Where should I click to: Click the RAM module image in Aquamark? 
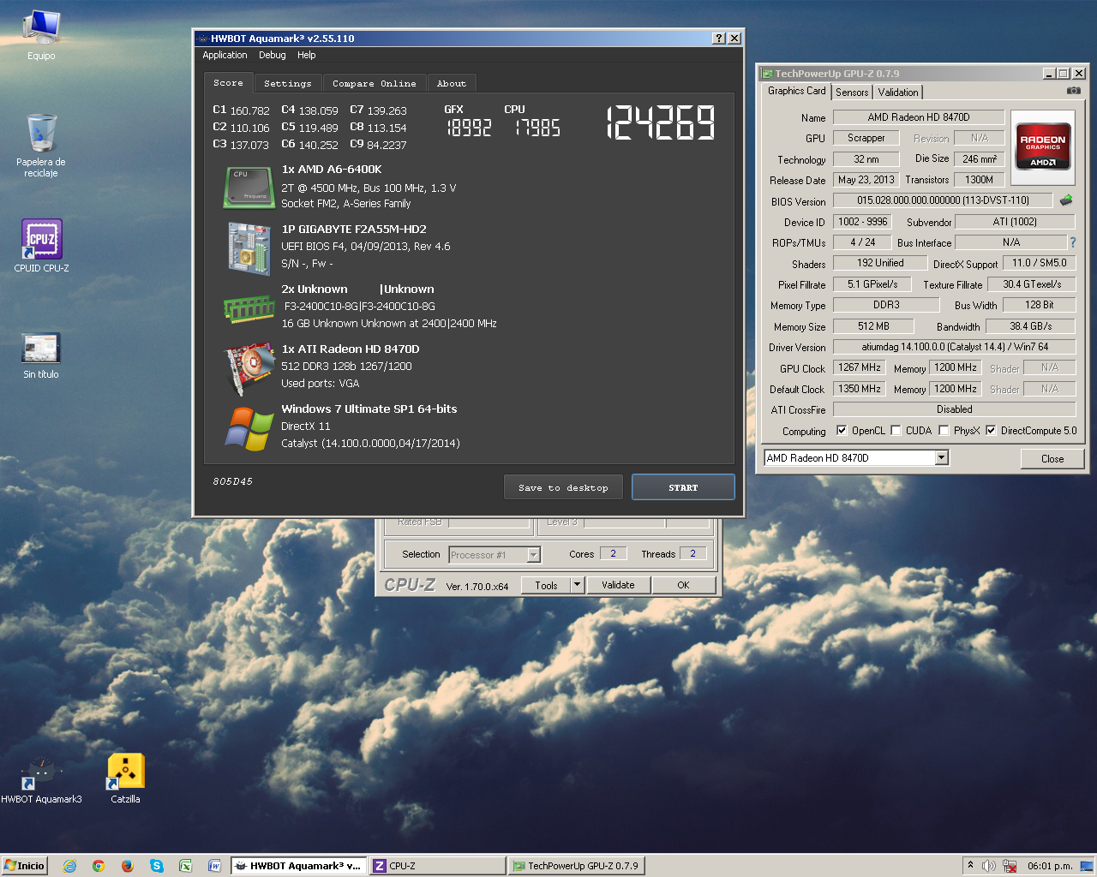click(249, 308)
